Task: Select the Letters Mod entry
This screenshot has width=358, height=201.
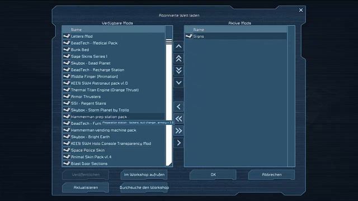Action: tap(114, 36)
